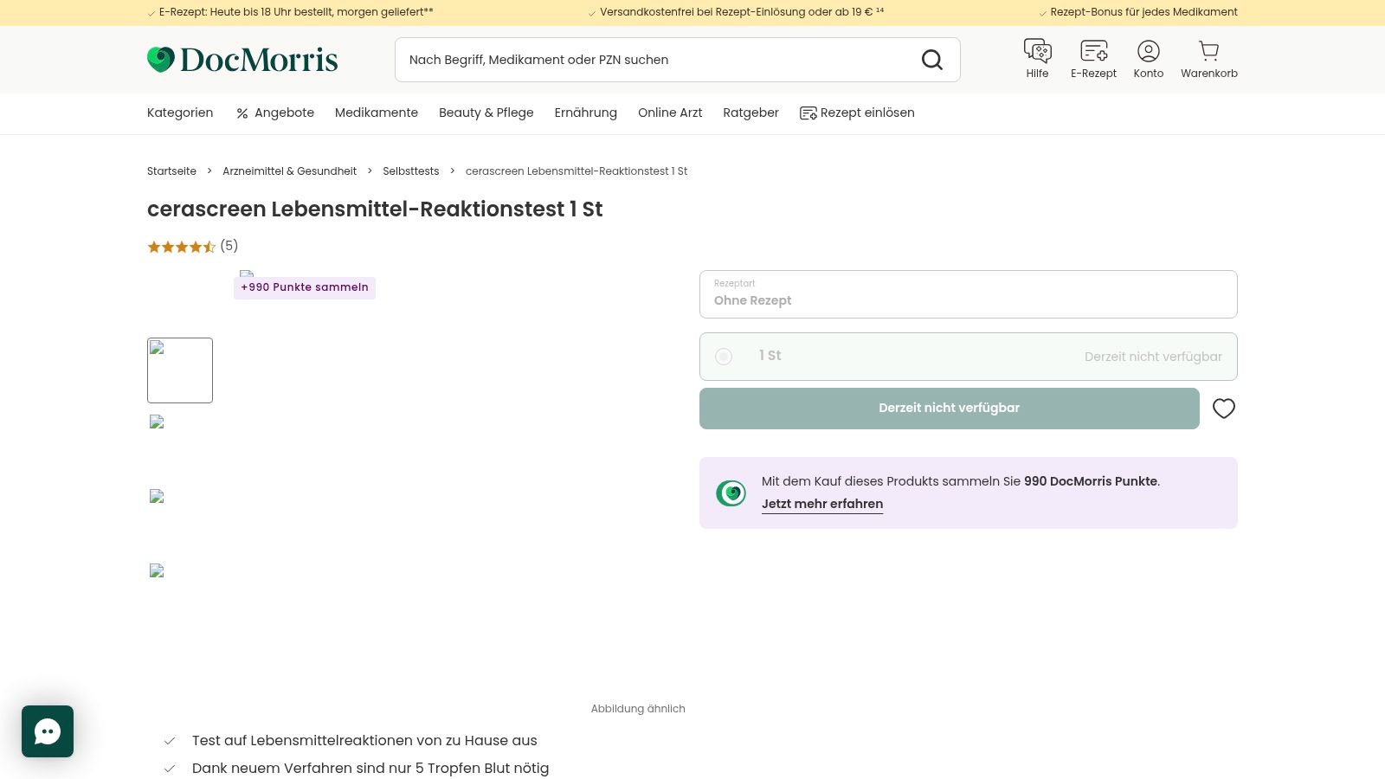Expand the Kategorien menu
This screenshot has width=1385, height=779.
(180, 113)
